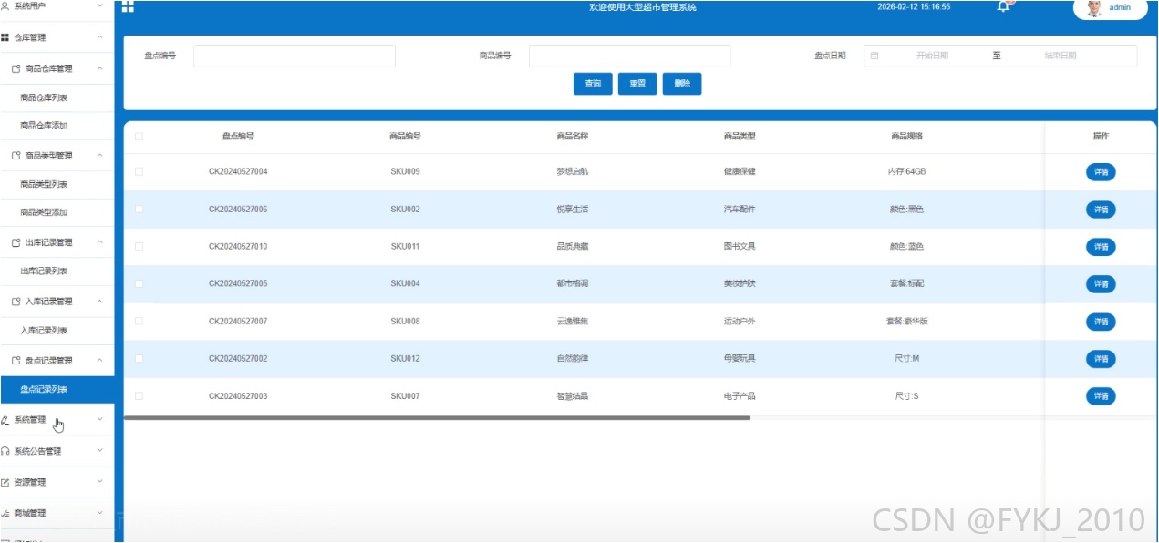The height and width of the screenshot is (543, 1159).
Task: Open the notification bell
Action: [x=1004, y=6]
